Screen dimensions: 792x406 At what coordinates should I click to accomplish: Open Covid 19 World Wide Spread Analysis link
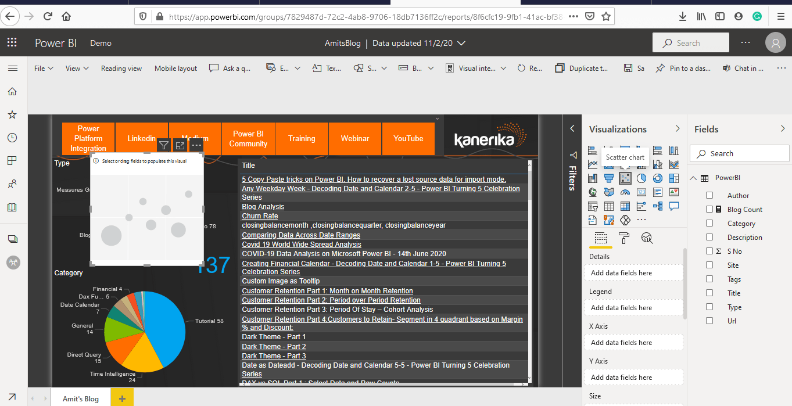(302, 245)
